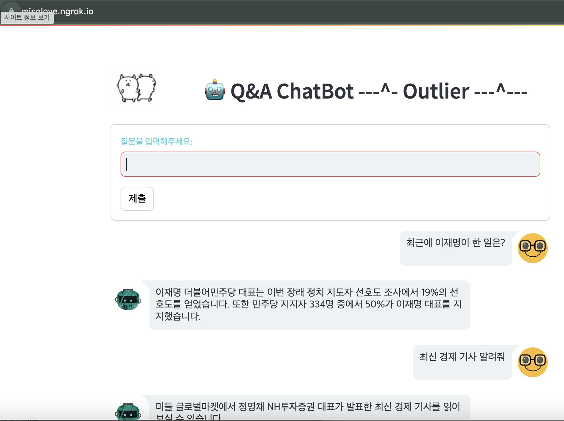Click the green bot avatar beside the 이재명 answer
The width and height of the screenshot is (564, 421).
(x=128, y=299)
